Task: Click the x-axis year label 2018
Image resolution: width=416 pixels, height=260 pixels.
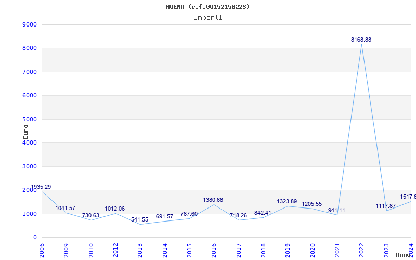Action: tap(263, 251)
